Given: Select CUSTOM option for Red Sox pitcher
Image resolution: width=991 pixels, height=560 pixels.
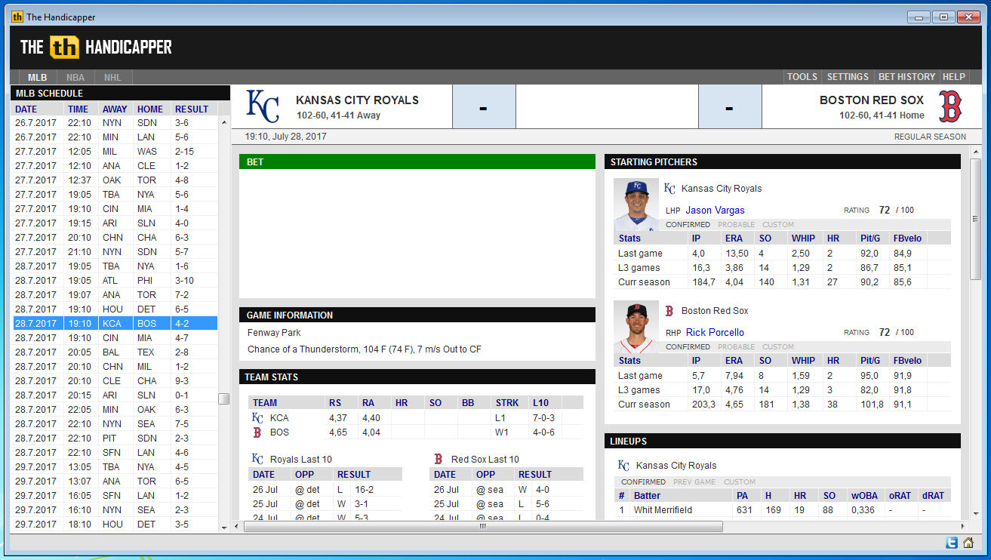Looking at the screenshot, I should [777, 346].
